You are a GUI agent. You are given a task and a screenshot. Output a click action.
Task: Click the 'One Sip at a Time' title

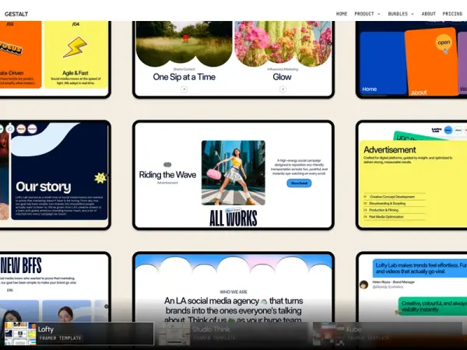[x=184, y=77]
